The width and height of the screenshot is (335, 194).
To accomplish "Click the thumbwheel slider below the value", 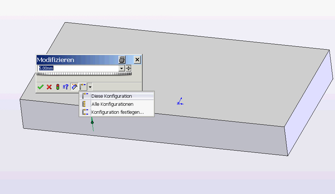I will pos(84,74).
